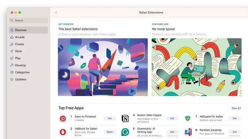Image resolution: width=248 pixels, height=139 pixels.
Task: Get the Notion Web Clipper app
Action: (x=172, y=119)
